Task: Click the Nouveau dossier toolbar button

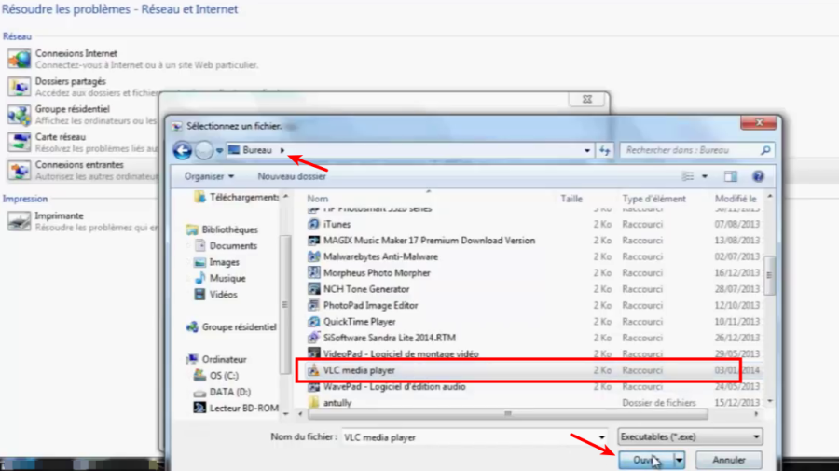Action: (292, 176)
